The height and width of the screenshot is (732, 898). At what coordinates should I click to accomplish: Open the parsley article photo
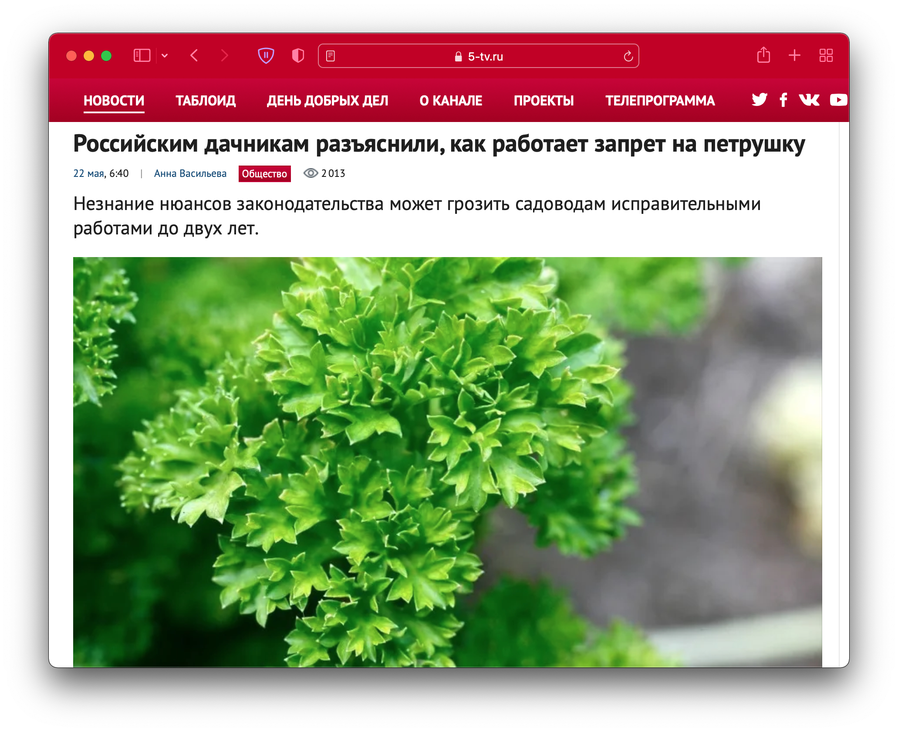447,462
